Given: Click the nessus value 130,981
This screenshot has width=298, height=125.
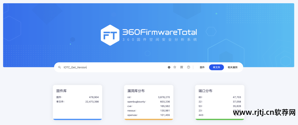Looking at the screenshot, I should coord(165,111).
